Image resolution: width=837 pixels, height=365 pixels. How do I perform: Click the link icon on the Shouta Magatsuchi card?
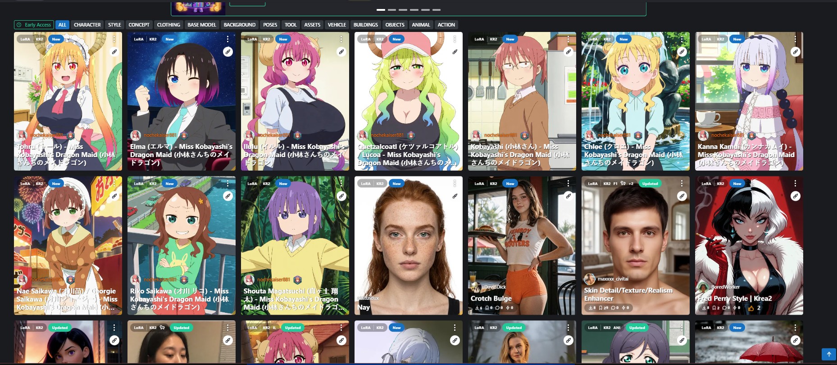pos(341,196)
